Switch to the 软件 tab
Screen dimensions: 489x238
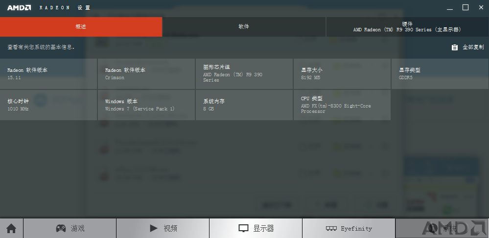pyautogui.click(x=244, y=27)
